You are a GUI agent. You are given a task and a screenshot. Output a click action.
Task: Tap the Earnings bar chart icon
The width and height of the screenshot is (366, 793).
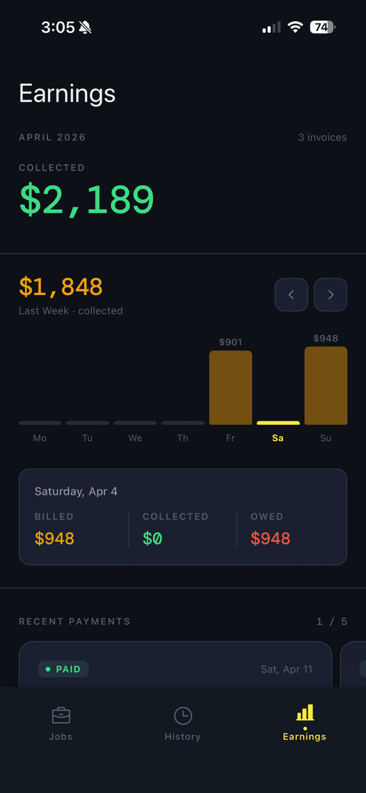coord(304,713)
